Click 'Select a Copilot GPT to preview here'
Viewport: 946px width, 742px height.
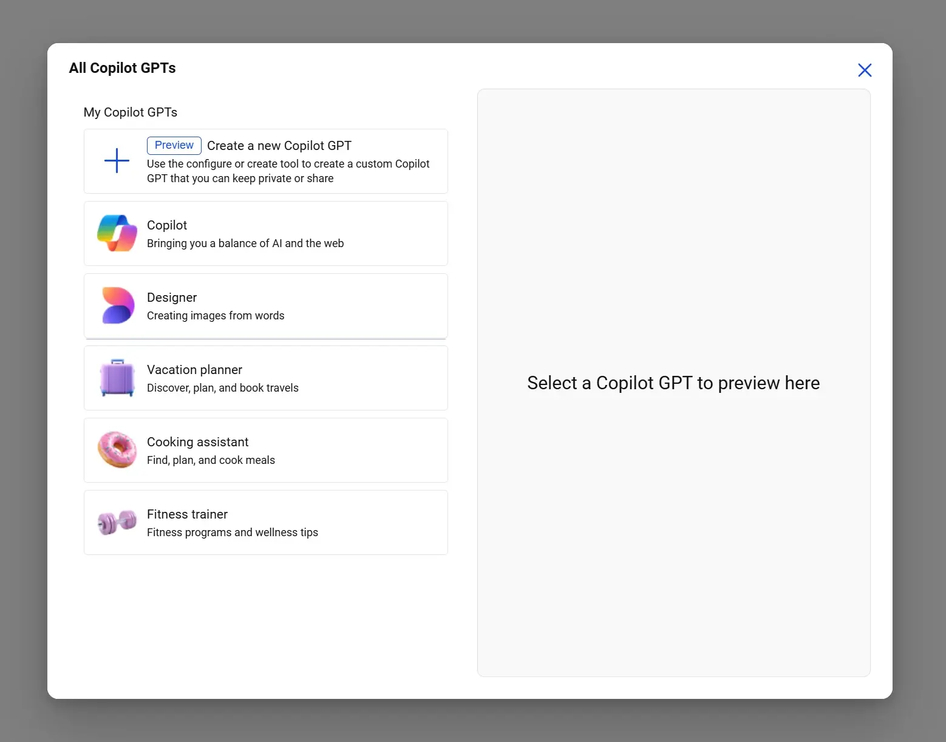pos(673,383)
